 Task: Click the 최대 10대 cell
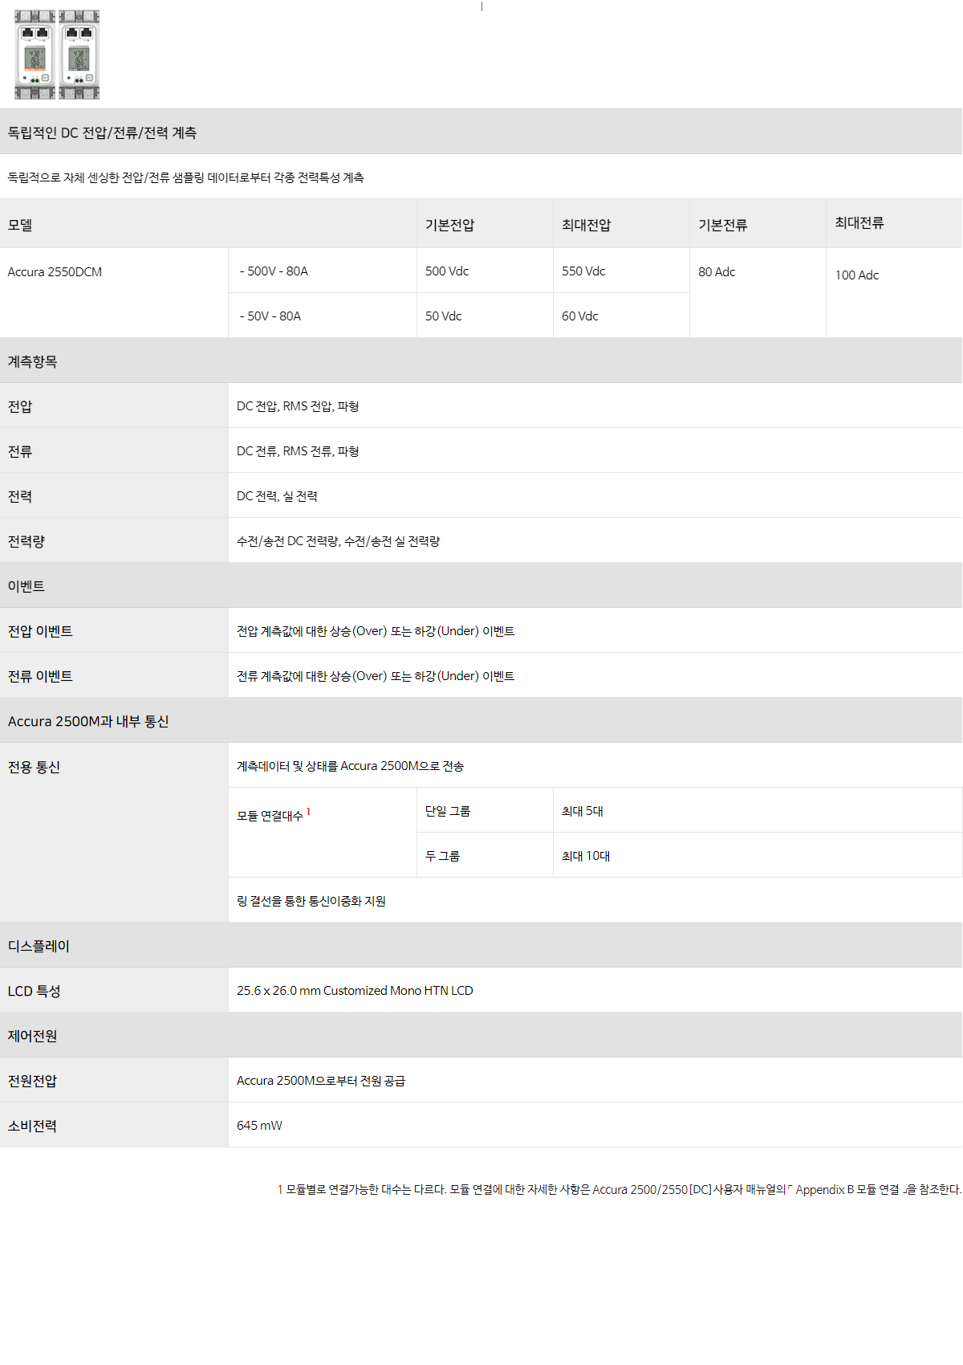[x=586, y=856]
